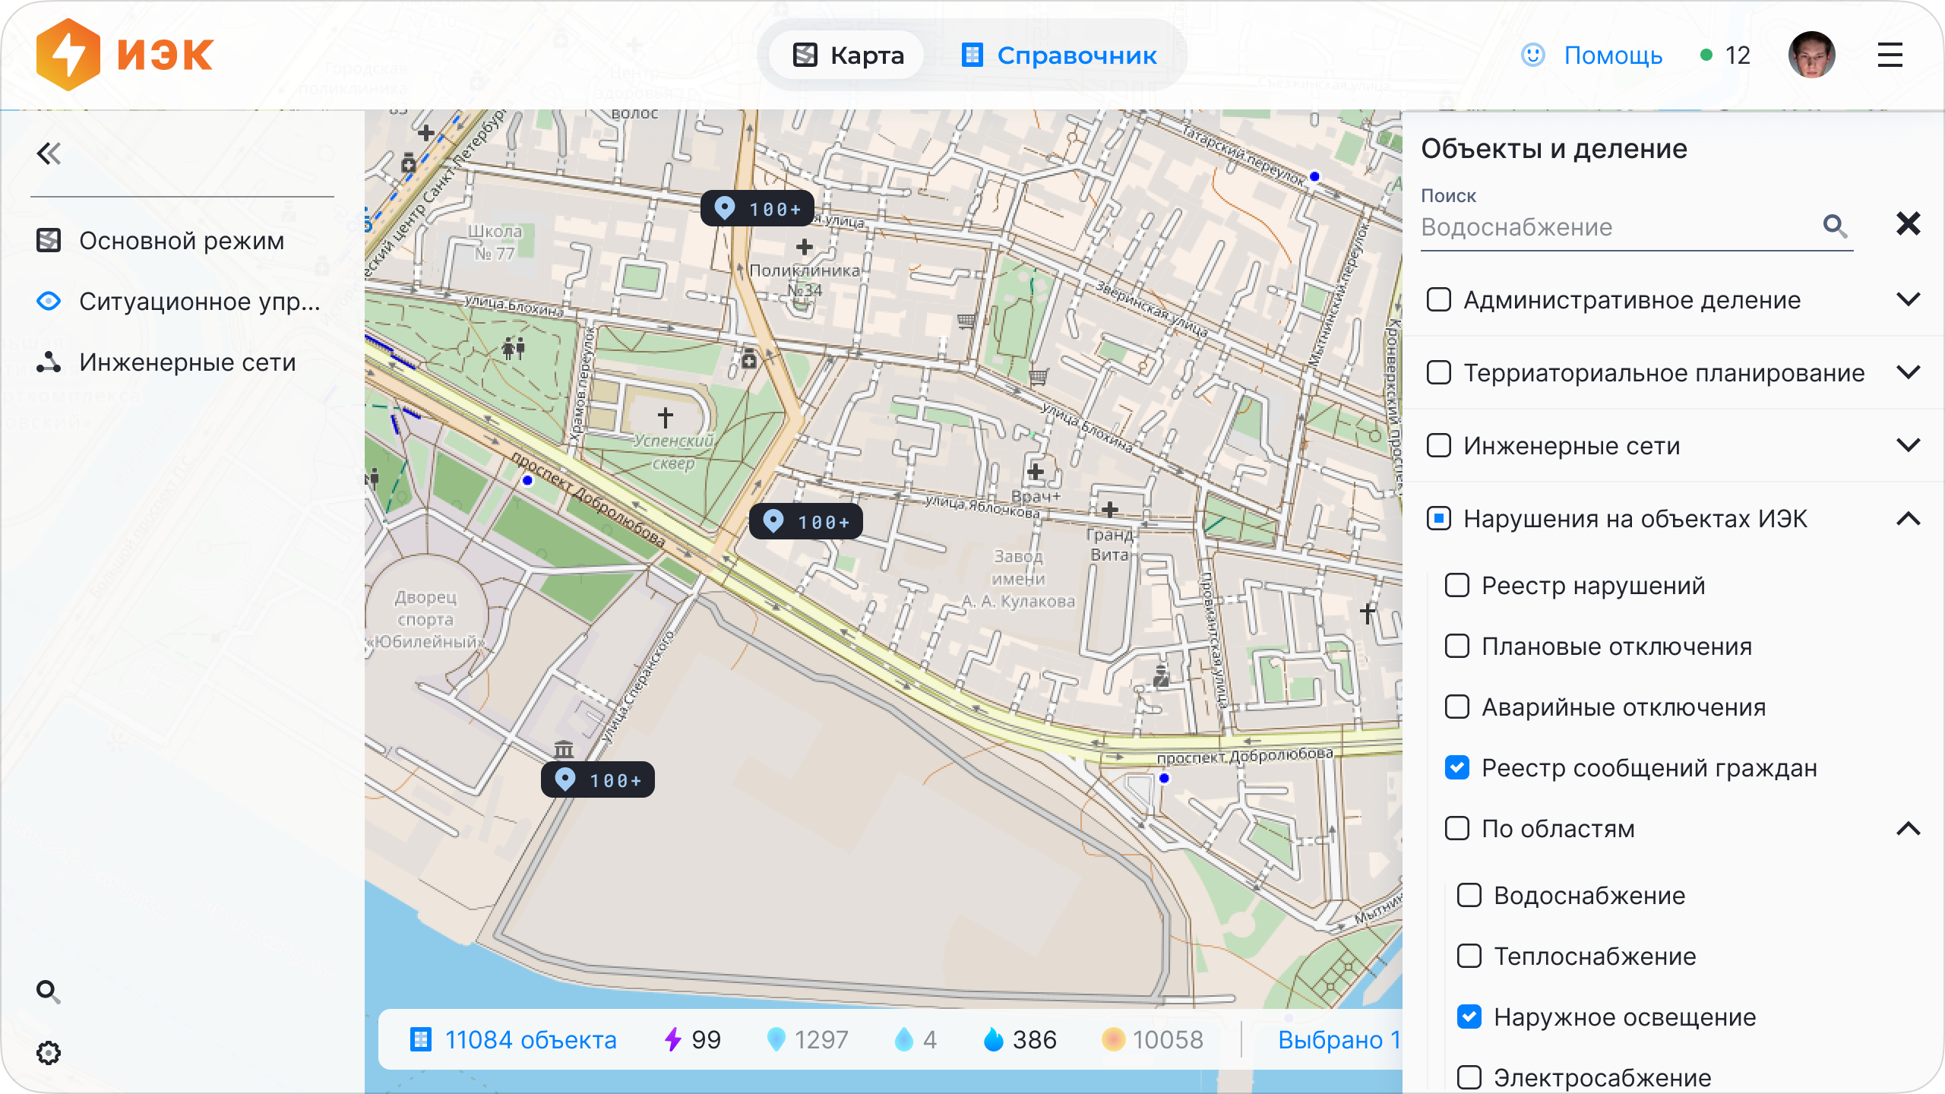This screenshot has width=1945, height=1094.
Task: Close the Объекты и деление panel
Action: coord(1908,224)
